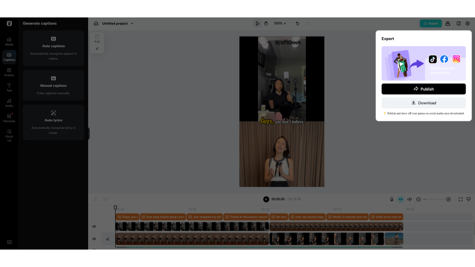This screenshot has height=267, width=475.
Task: Split the clip at the playhead
Action: [409, 199]
